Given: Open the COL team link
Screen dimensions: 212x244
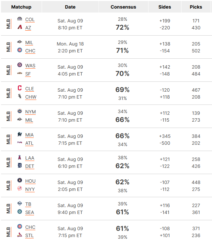Looking at the screenshot, I should click(x=30, y=19).
